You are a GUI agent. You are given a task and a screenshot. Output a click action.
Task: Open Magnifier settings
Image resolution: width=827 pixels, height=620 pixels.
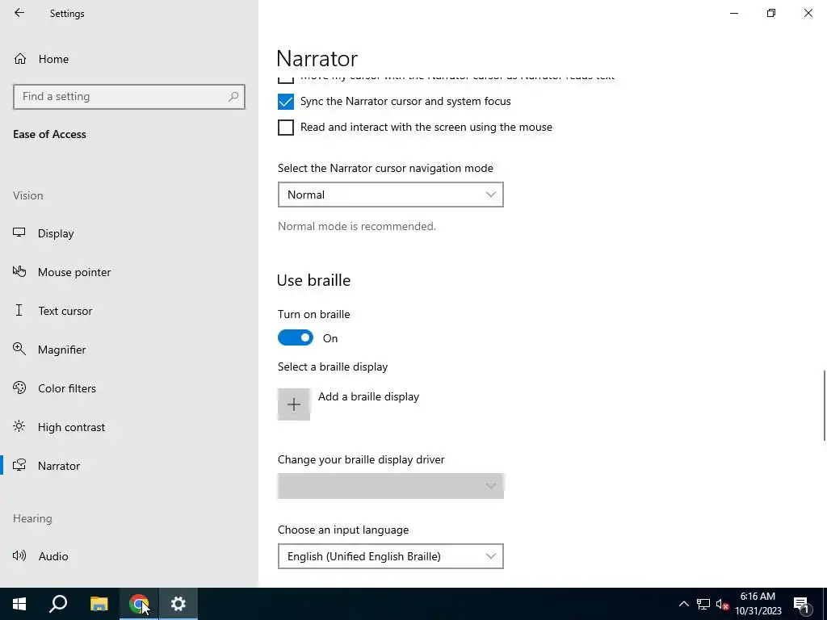coord(61,350)
